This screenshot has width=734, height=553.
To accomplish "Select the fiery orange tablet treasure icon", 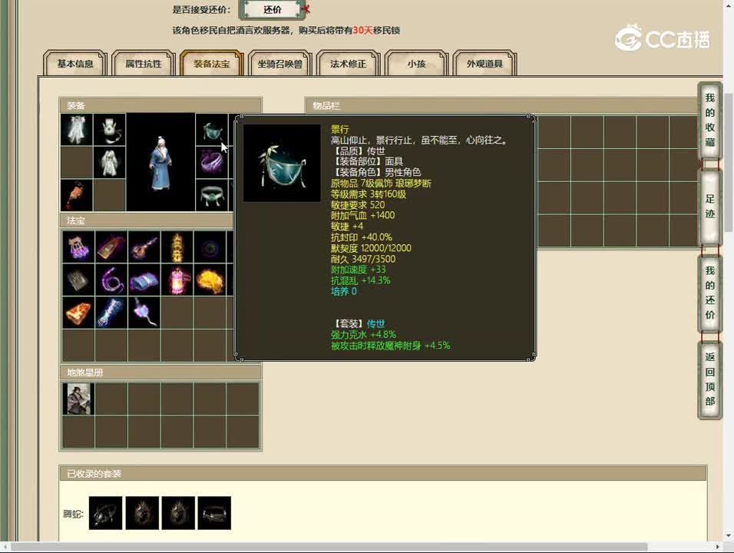I will tap(78, 313).
